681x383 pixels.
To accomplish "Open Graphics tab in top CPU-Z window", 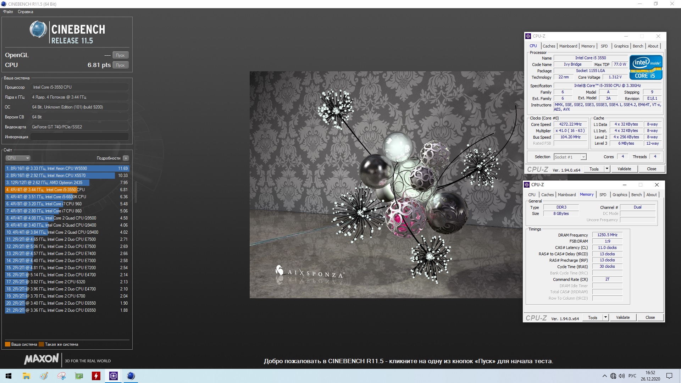I will point(621,46).
